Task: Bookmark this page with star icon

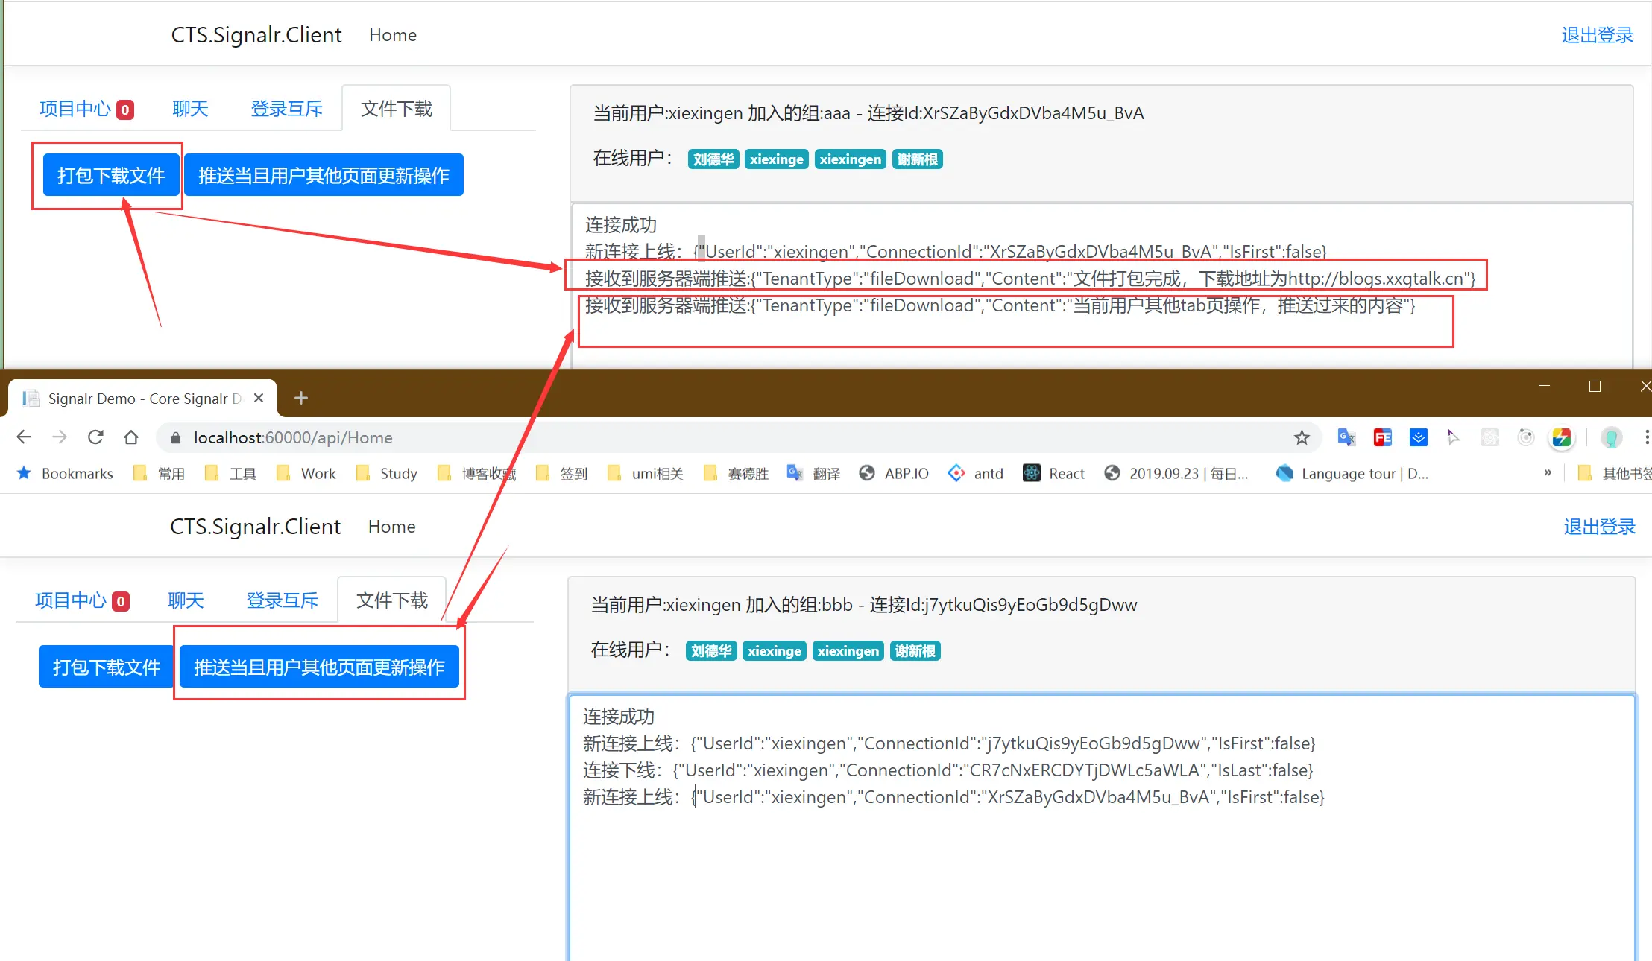Action: (x=1302, y=437)
